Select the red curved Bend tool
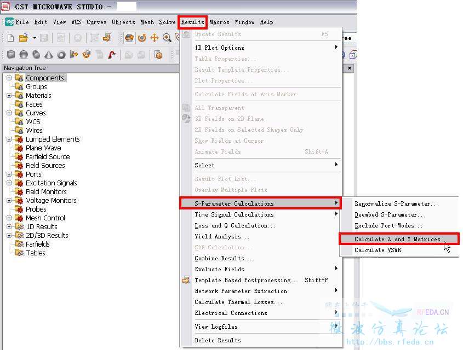463x350 pixels. pyautogui.click(x=112, y=55)
